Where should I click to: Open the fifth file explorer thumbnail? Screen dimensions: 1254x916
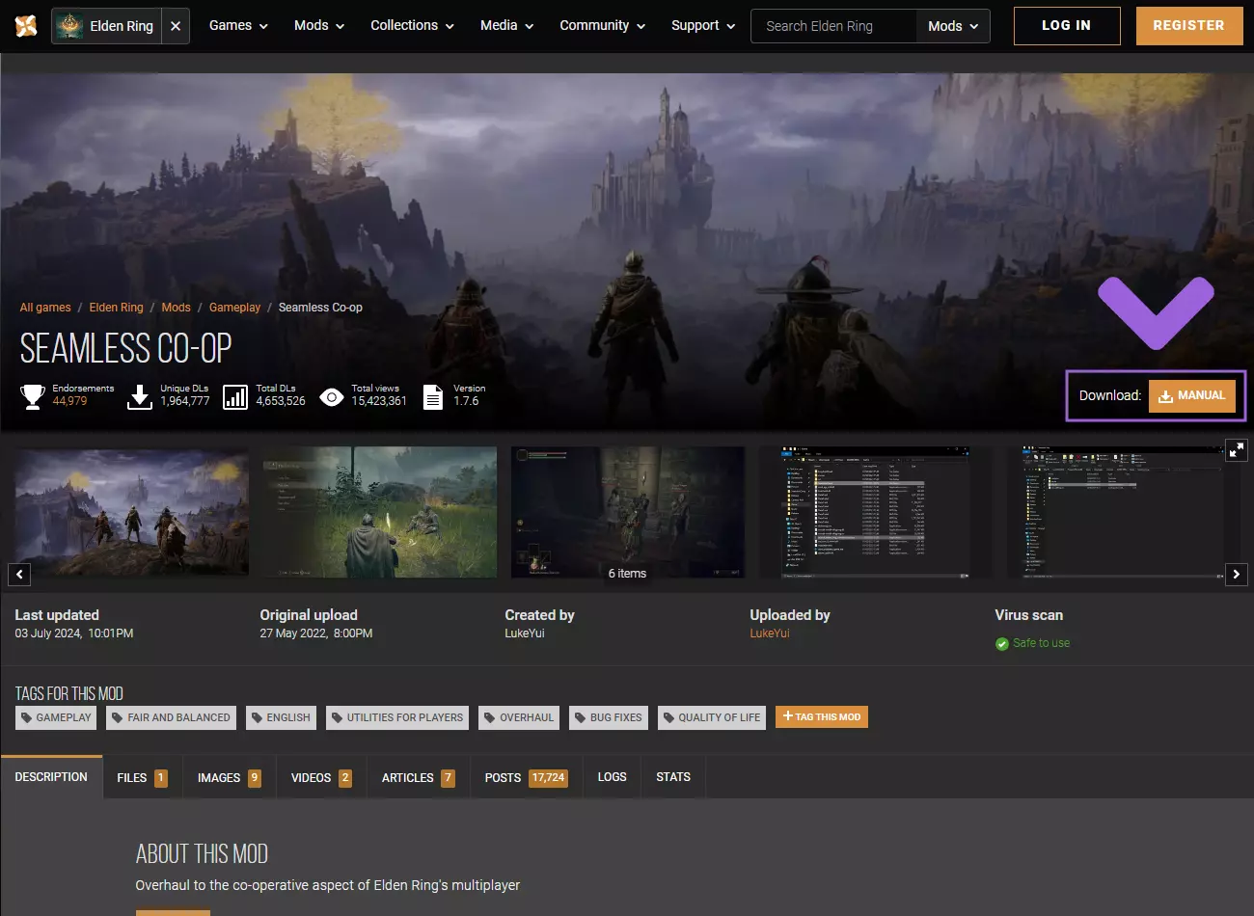coord(1124,512)
